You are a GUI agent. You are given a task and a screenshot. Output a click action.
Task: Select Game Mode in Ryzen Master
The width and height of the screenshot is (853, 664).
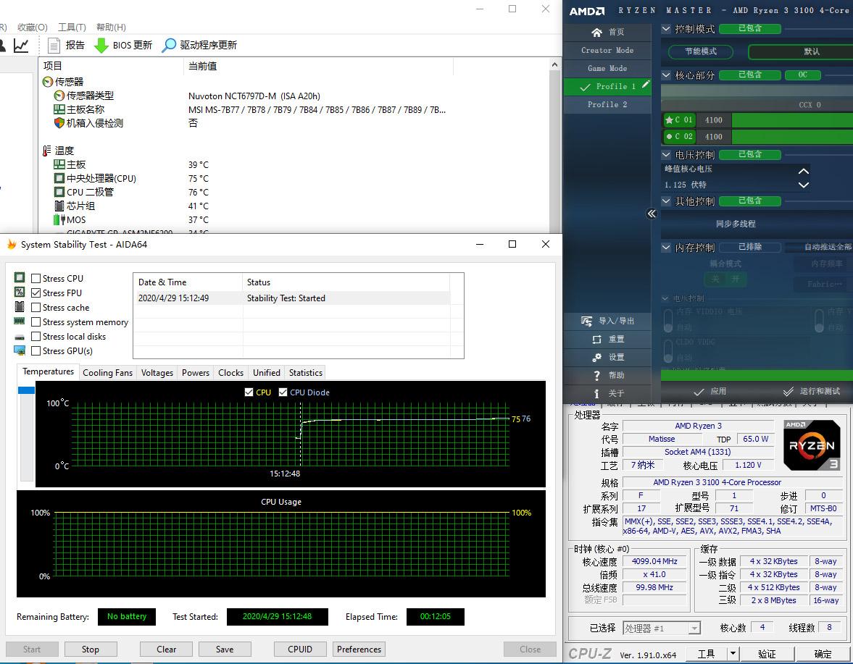tap(607, 69)
